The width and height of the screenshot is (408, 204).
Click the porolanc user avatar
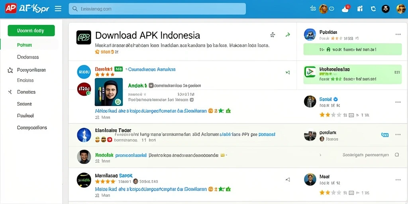point(310,135)
